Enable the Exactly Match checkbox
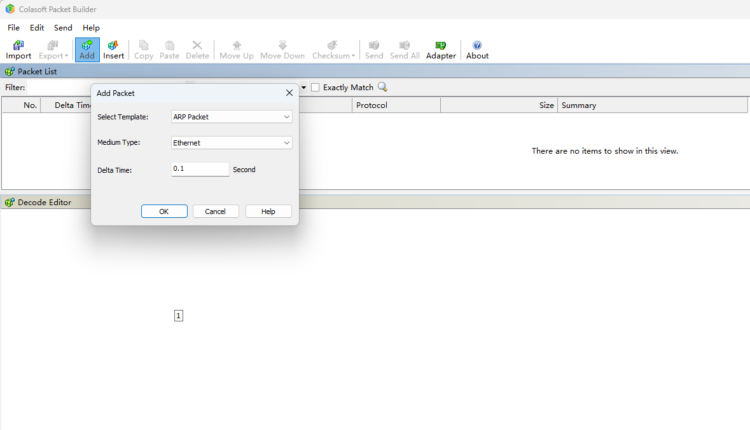 [x=315, y=87]
